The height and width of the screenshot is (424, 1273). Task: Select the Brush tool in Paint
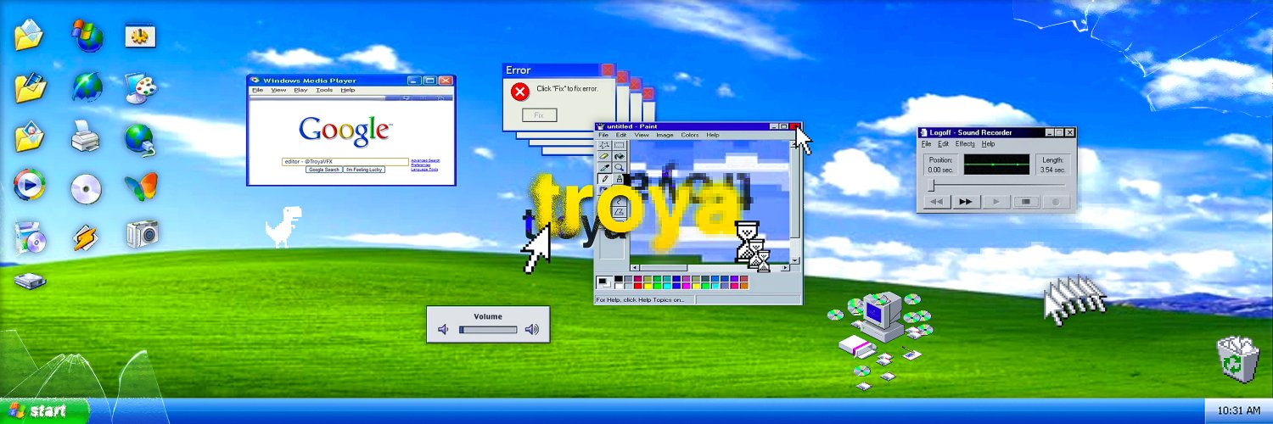pos(619,178)
